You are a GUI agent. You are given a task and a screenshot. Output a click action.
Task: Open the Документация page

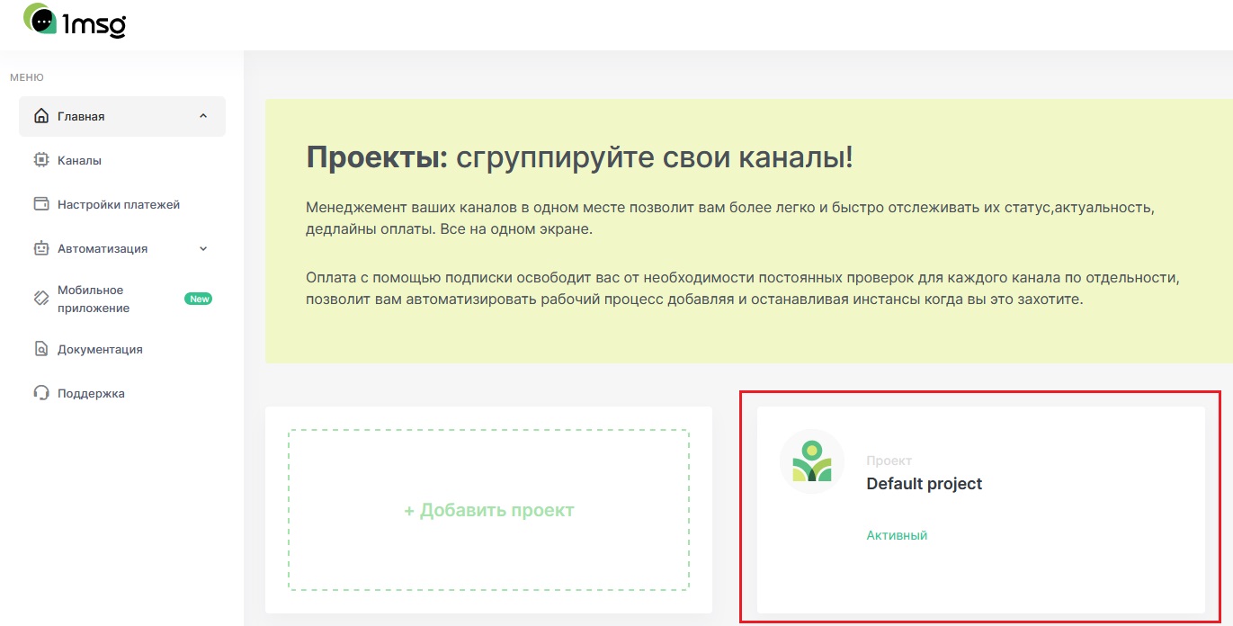click(x=100, y=349)
